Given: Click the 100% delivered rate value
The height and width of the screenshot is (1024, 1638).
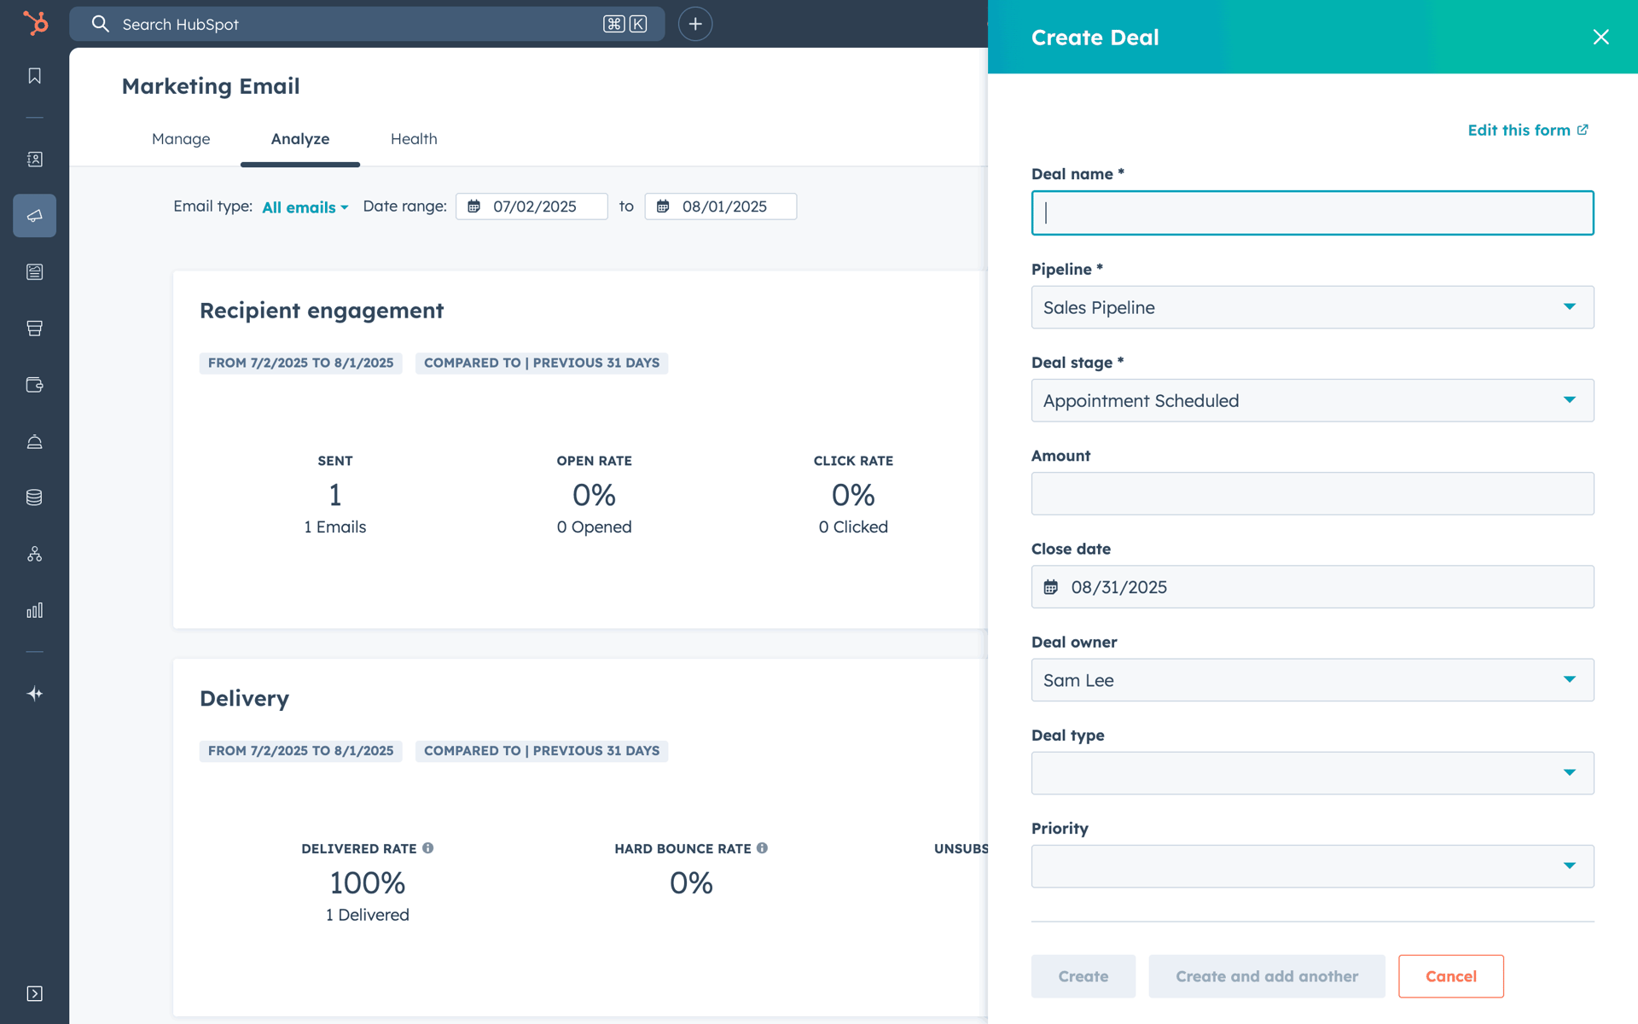Looking at the screenshot, I should [x=368, y=882].
